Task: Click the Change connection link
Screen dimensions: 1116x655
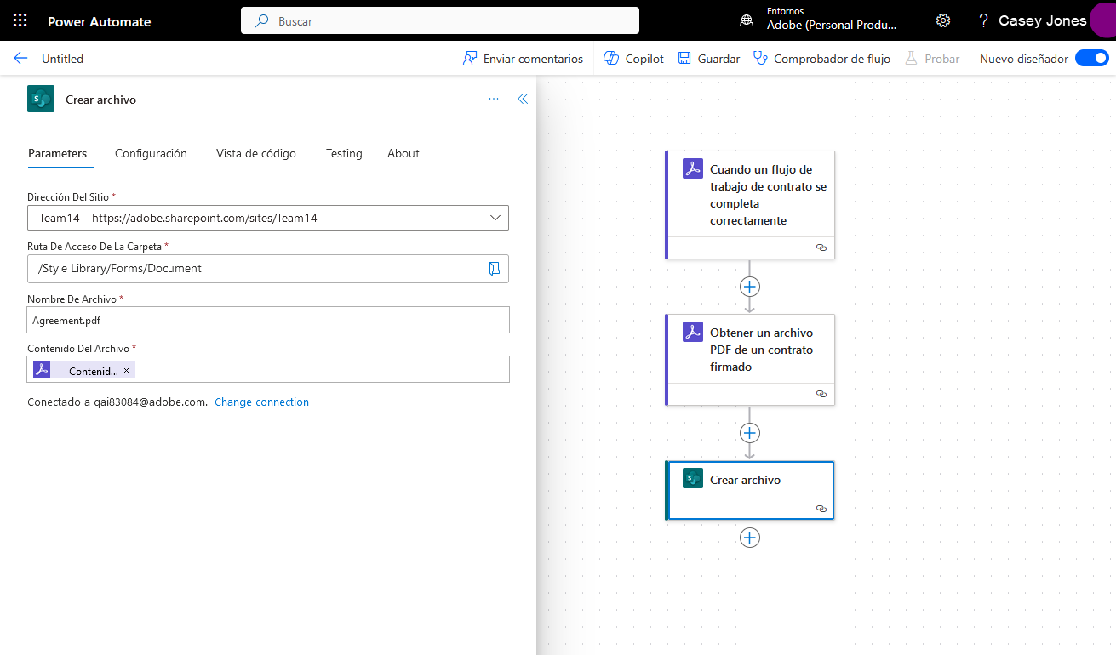Action: pos(261,402)
